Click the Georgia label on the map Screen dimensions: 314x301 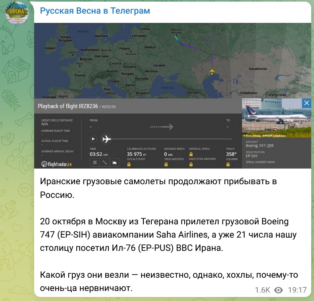[193, 92]
